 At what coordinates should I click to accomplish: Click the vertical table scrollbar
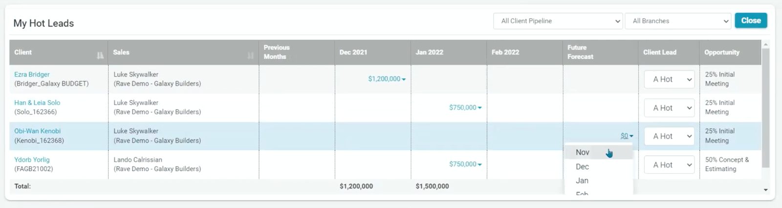tap(765, 107)
